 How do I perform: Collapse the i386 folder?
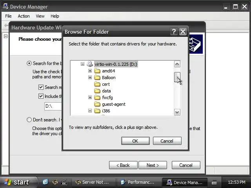[90, 110]
